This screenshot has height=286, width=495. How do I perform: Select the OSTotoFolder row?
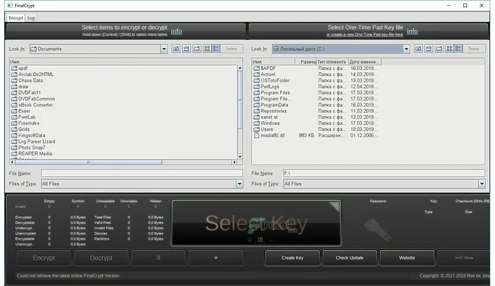pyautogui.click(x=316, y=80)
